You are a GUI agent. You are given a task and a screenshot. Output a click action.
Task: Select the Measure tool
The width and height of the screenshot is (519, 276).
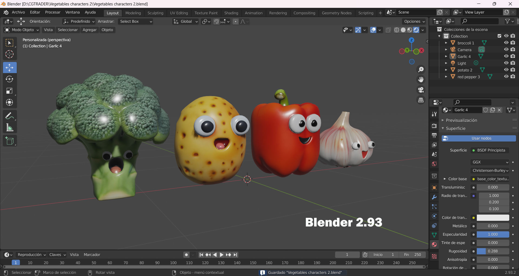pos(10,127)
